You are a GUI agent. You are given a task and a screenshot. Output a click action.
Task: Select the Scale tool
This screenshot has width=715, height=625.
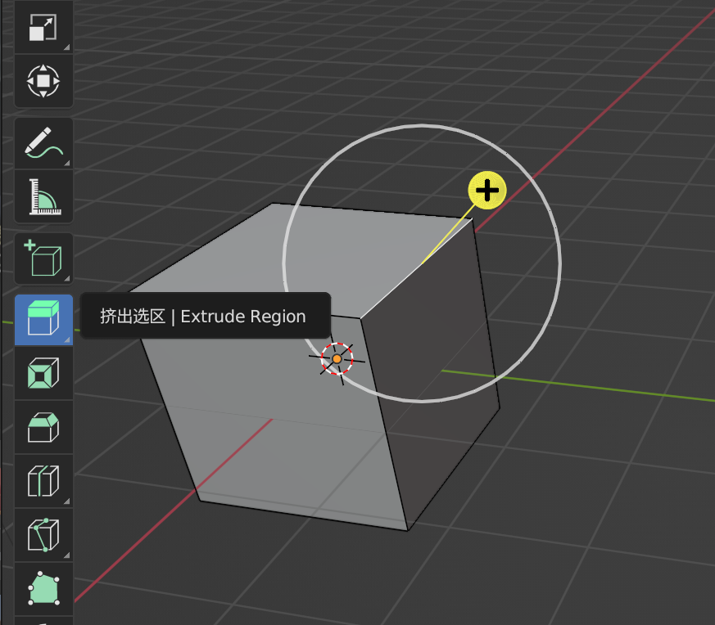tap(43, 29)
